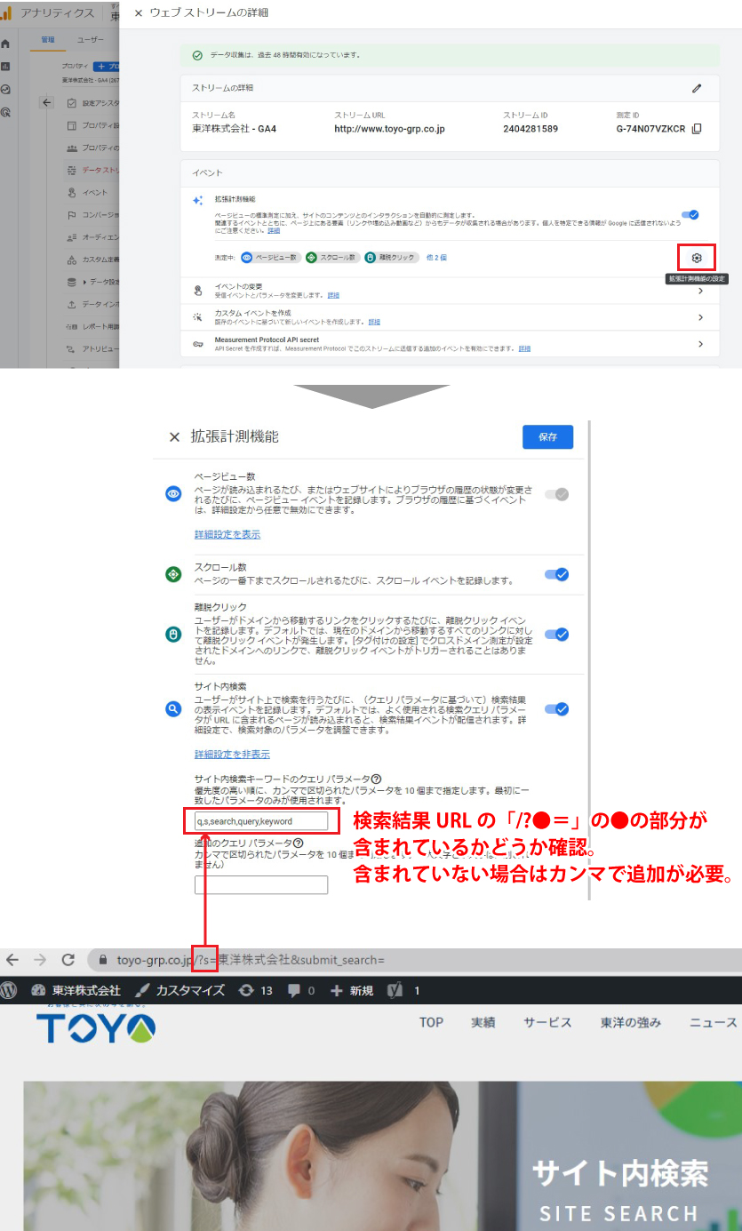Edit stream details with pencil icon
The height and width of the screenshot is (1231, 742).
coord(697,88)
